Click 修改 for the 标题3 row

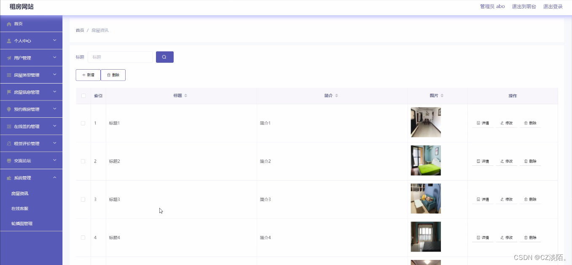(506, 199)
